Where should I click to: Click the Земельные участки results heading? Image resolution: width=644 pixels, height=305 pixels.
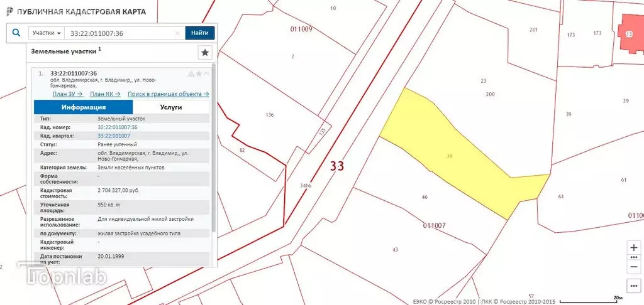[64, 51]
